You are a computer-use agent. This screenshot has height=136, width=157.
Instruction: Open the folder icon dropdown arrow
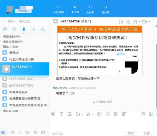click(82, 114)
